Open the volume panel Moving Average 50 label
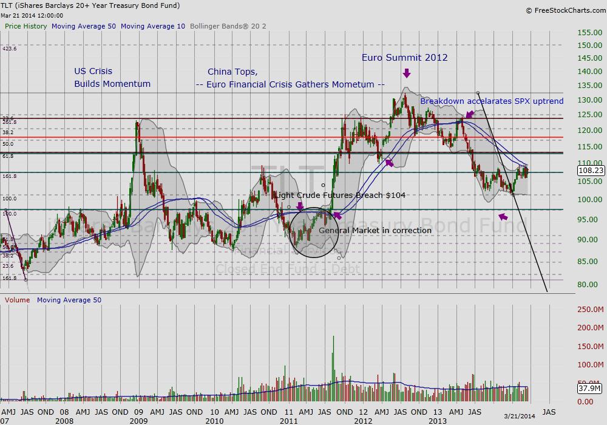This screenshot has height=425, width=607. (69, 300)
